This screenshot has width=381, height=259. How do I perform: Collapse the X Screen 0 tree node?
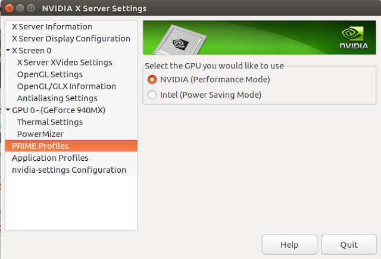click(x=8, y=51)
